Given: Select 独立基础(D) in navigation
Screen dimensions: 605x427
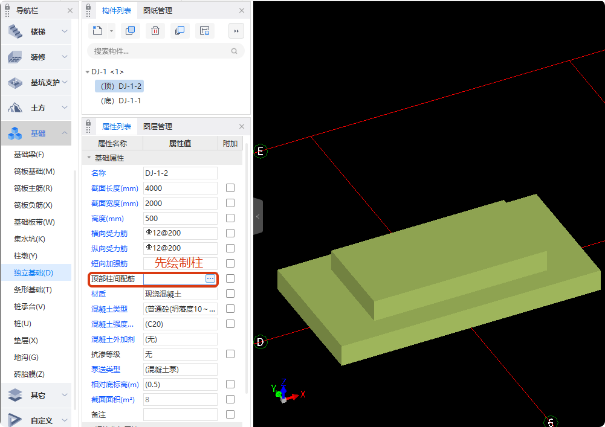Looking at the screenshot, I should tap(37, 273).
